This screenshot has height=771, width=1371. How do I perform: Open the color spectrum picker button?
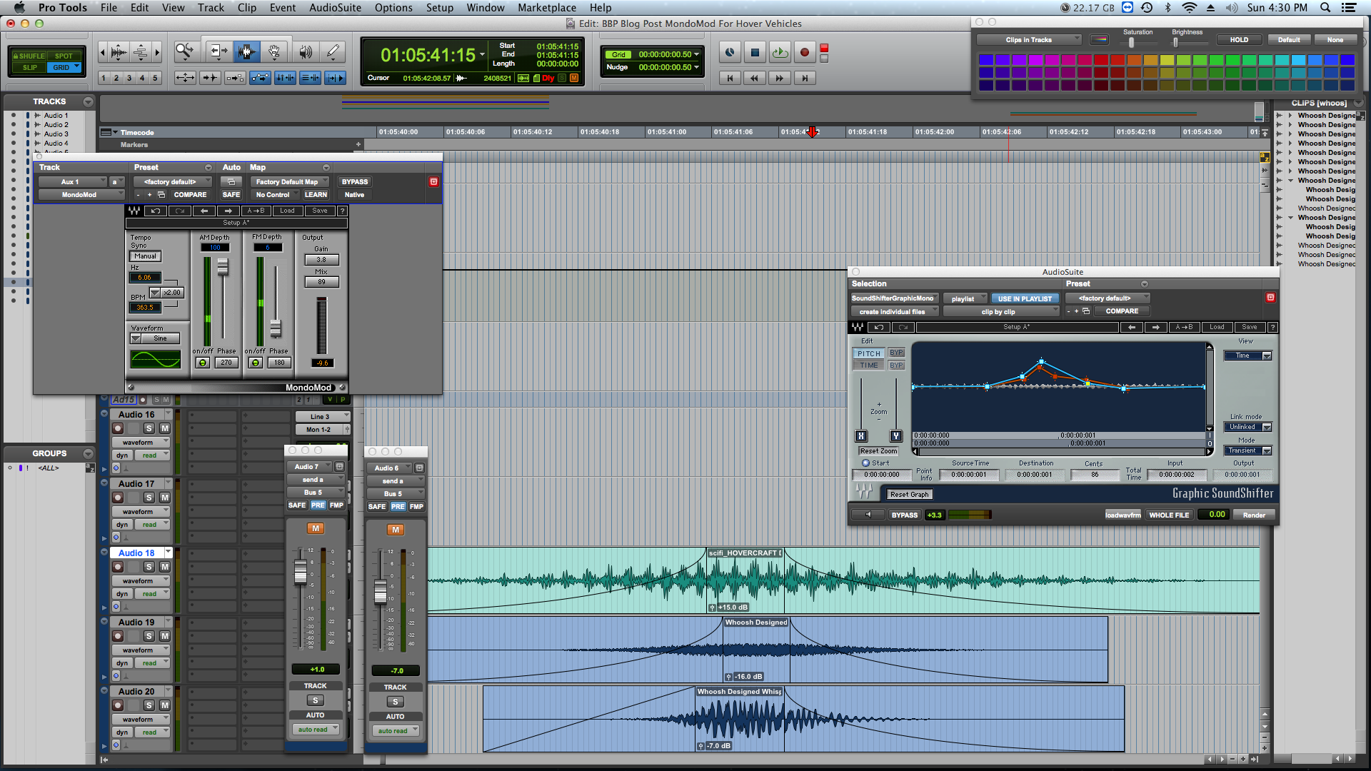coord(1100,40)
